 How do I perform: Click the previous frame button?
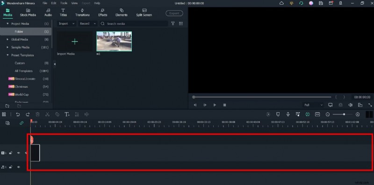(x=195, y=105)
